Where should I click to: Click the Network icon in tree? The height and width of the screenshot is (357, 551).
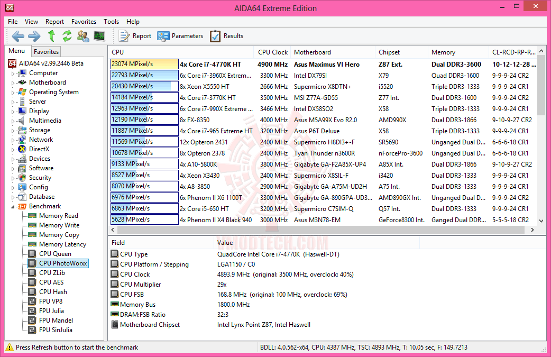pos(23,140)
